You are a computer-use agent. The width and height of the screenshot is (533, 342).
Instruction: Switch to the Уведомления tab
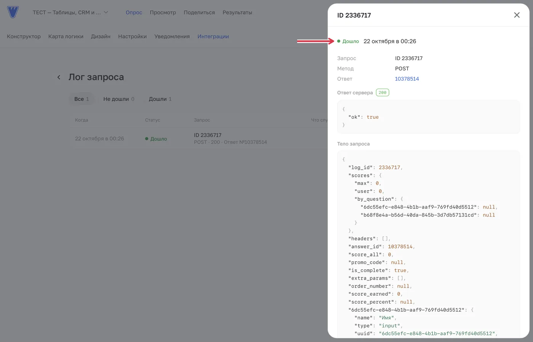[172, 37]
